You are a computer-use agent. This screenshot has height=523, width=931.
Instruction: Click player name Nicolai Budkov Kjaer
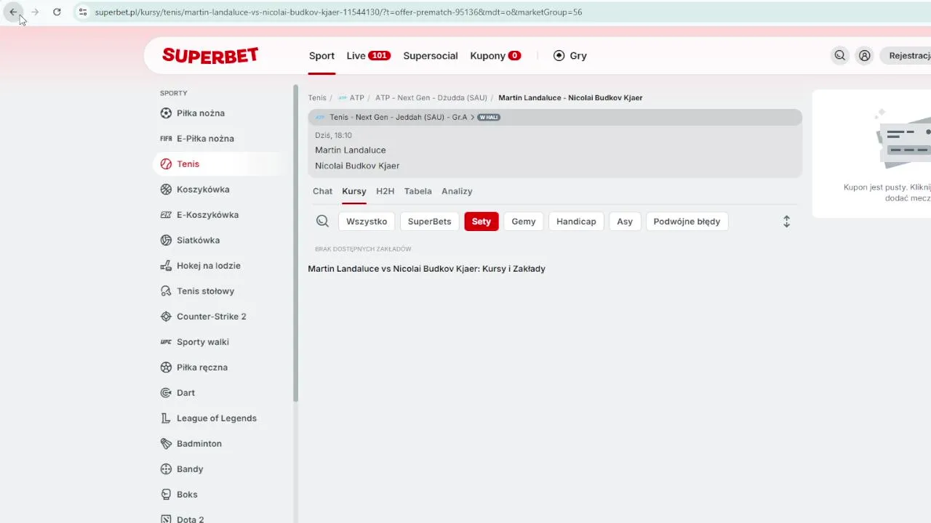[x=357, y=166]
